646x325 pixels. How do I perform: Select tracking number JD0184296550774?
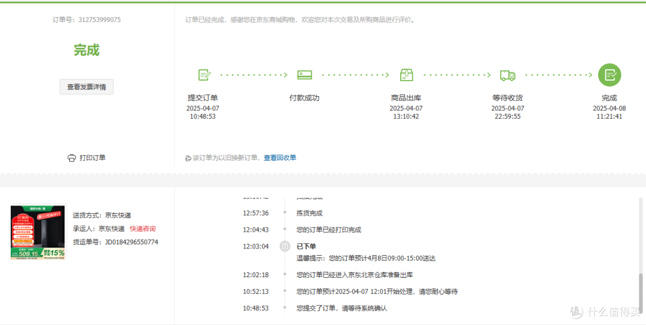tap(132, 242)
